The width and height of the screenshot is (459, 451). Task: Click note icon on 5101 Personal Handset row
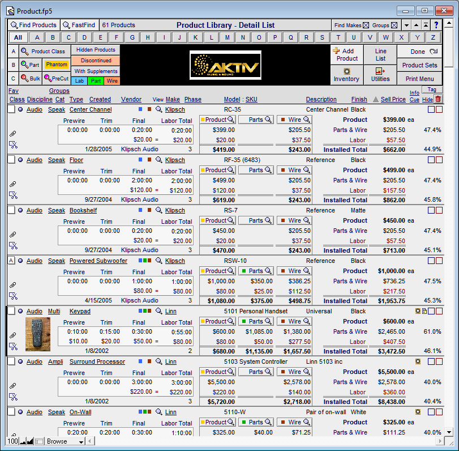point(424,311)
